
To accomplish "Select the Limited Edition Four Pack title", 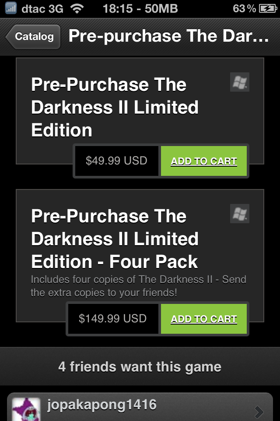I will pyautogui.click(x=115, y=239).
